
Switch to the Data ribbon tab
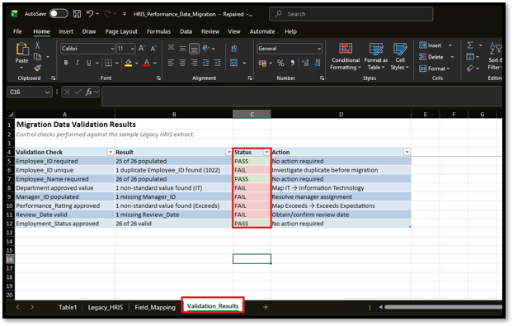186,31
